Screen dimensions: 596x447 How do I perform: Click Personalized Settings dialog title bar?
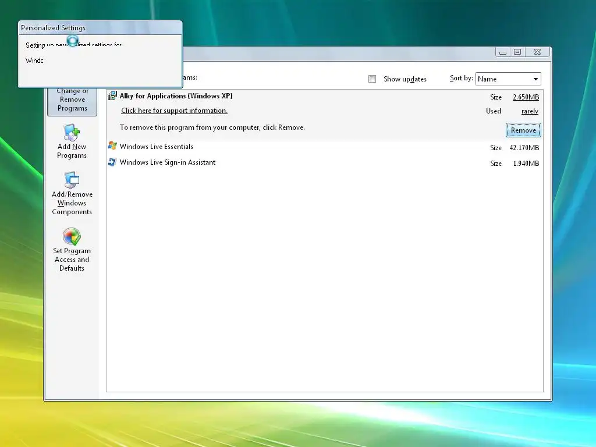(x=100, y=28)
